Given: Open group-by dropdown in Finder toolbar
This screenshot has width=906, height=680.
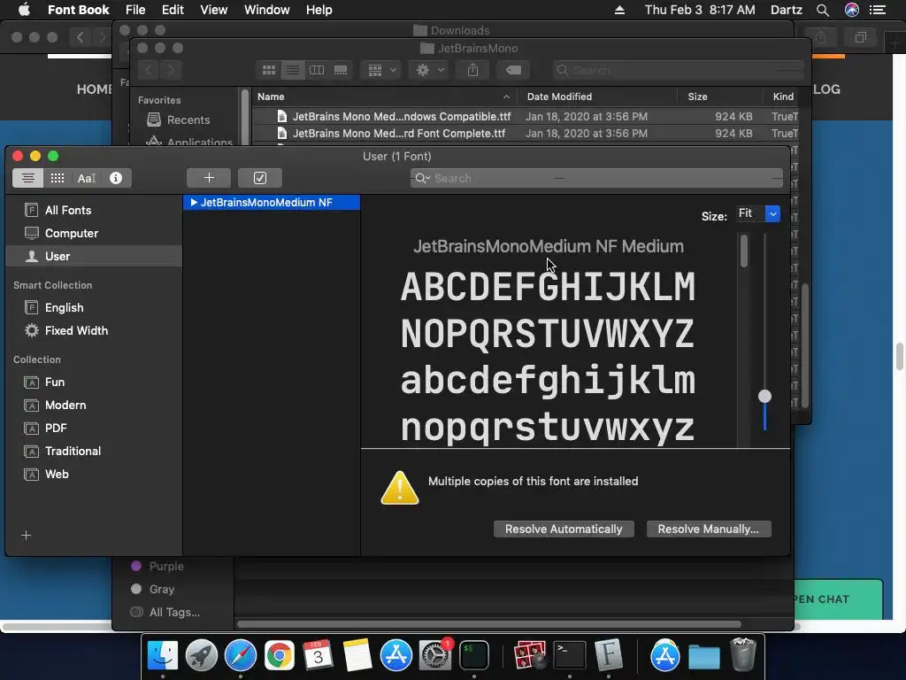Looking at the screenshot, I should [x=380, y=70].
